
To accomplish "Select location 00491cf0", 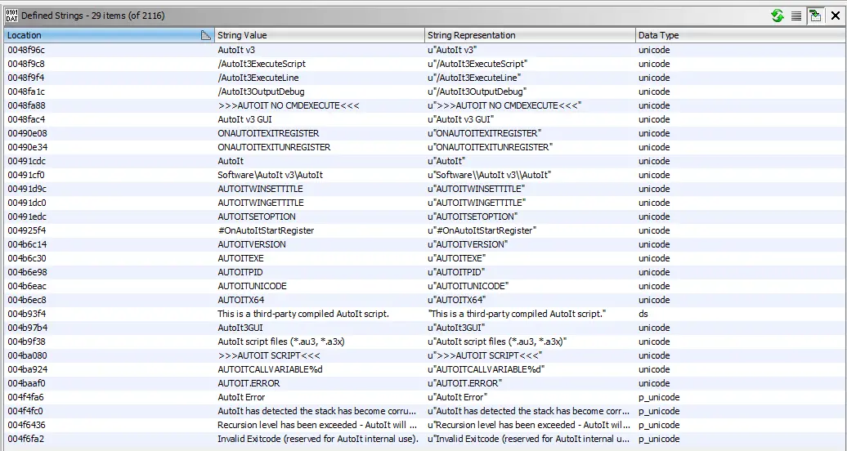I will coord(26,175).
